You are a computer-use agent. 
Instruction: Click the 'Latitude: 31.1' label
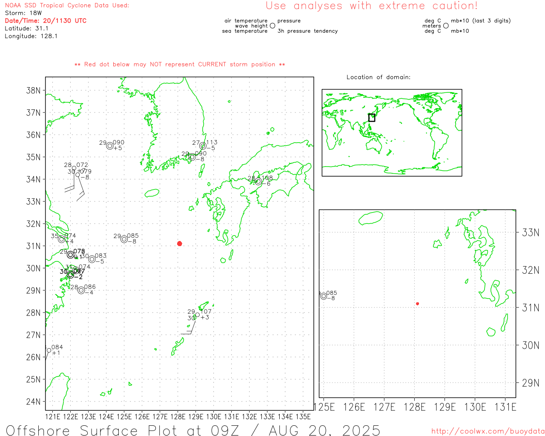(x=26, y=29)
